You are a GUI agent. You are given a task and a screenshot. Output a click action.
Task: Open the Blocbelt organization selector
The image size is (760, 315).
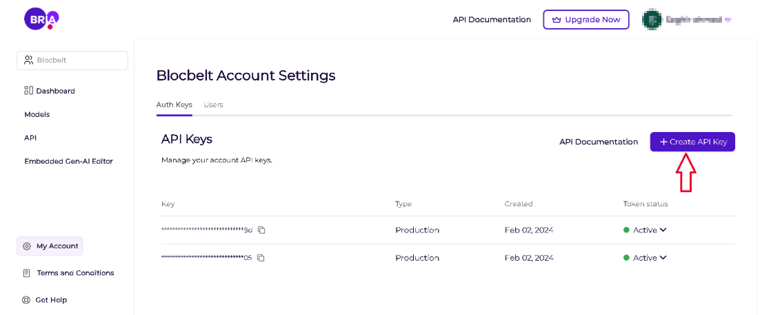tap(72, 61)
